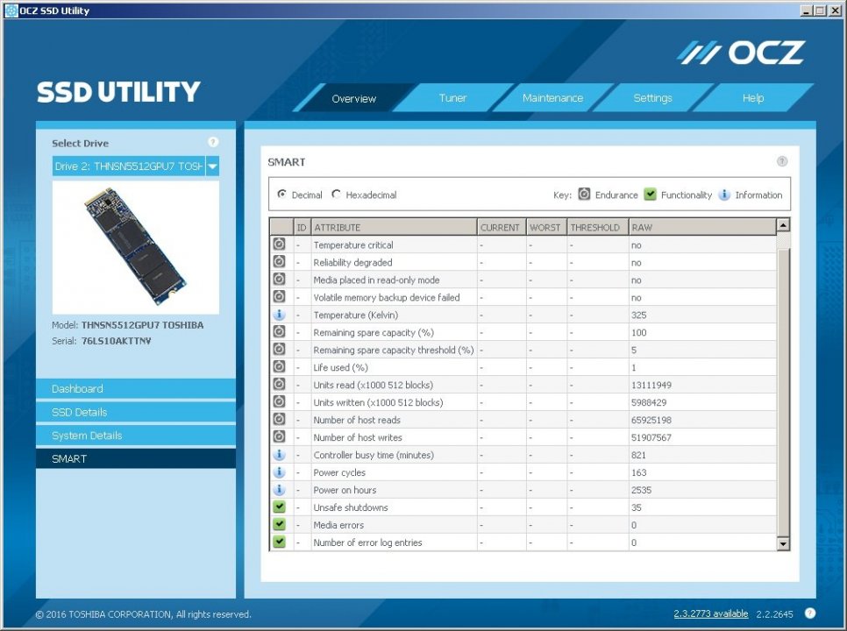Click the ID column header

[x=302, y=227]
